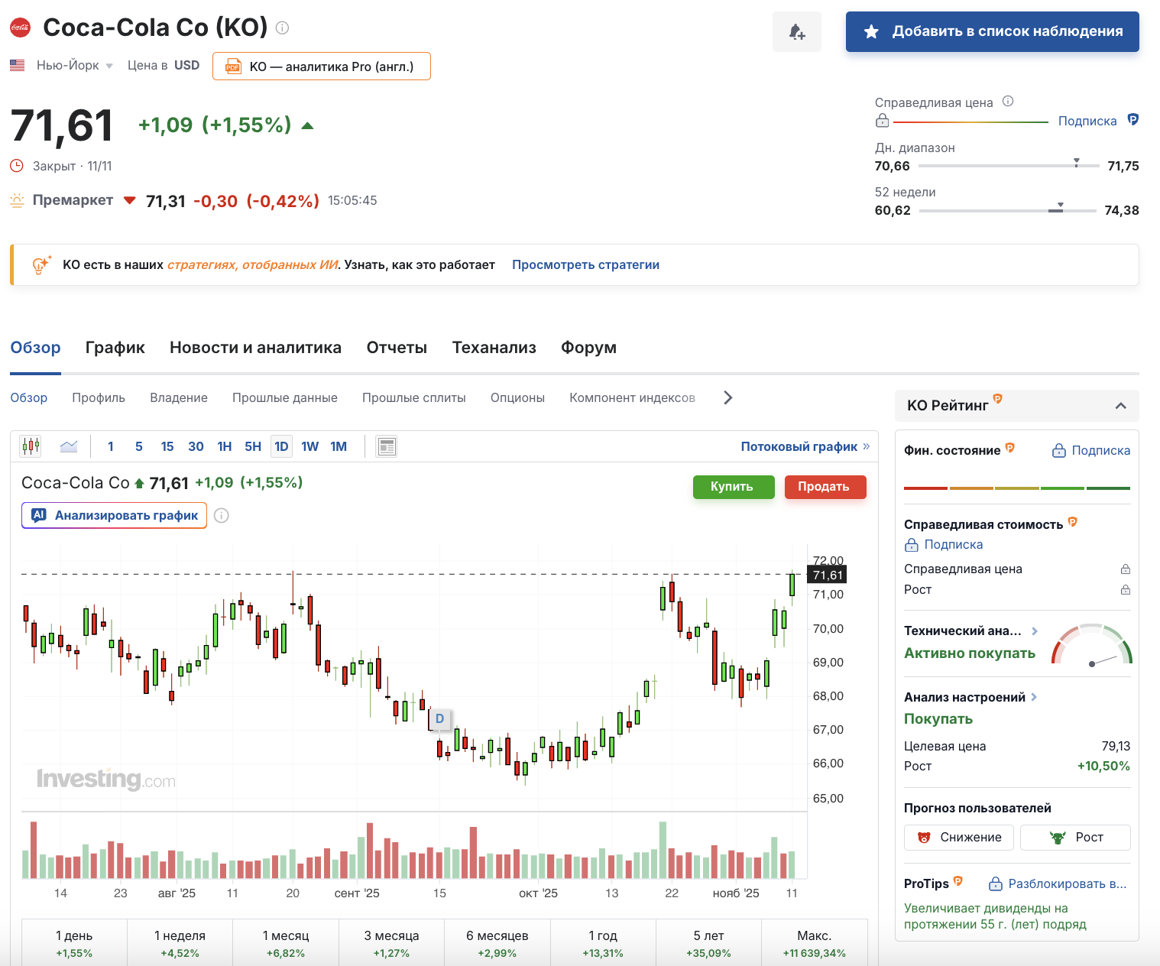Collapse the КО Рейтинг panel
This screenshot has width=1160, height=966.
1121,406
